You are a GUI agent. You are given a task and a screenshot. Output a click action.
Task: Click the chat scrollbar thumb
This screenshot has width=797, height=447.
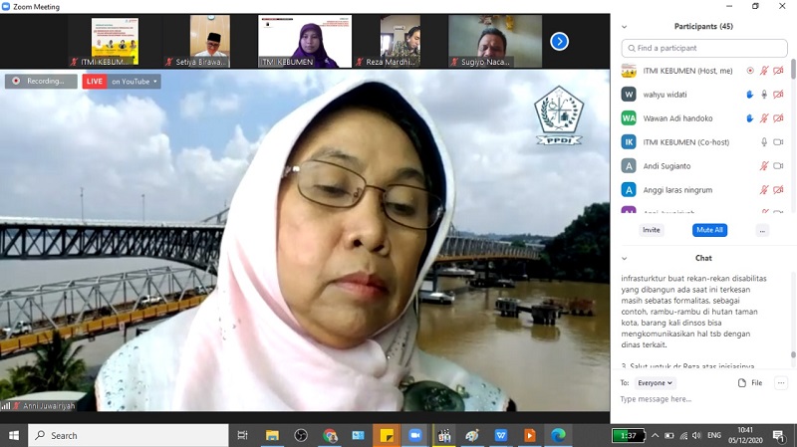[793, 353]
